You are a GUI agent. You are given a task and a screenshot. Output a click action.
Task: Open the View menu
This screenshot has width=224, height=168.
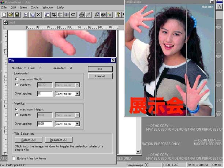point(23,7)
